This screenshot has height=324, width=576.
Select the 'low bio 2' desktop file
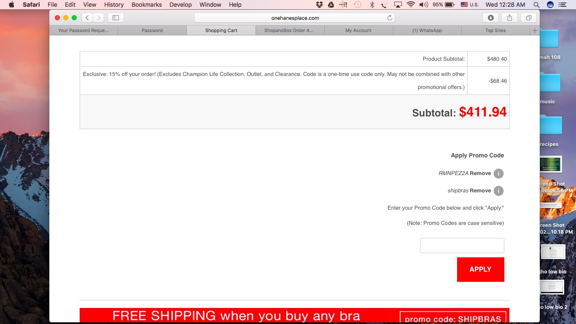553,294
